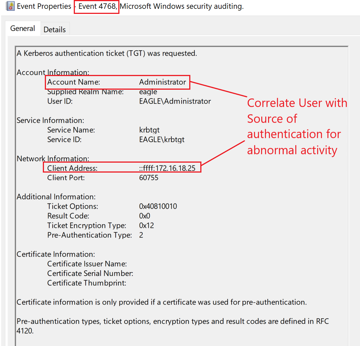This screenshot has width=360, height=346.
Task: Click the Ticket Options value 0x40810010
Action: (x=158, y=206)
